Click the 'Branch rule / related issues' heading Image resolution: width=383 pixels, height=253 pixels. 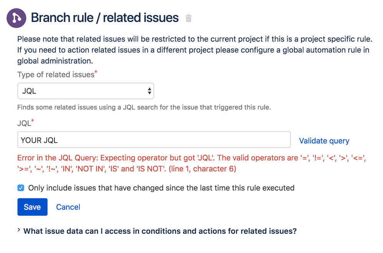[x=105, y=18]
